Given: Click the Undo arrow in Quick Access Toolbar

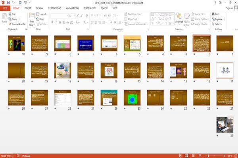Looking at the screenshot, I should click(13, 2).
